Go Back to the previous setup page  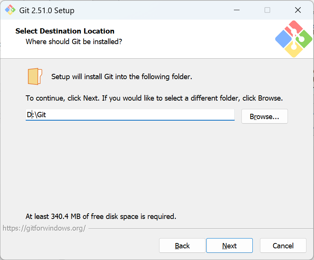(182, 245)
